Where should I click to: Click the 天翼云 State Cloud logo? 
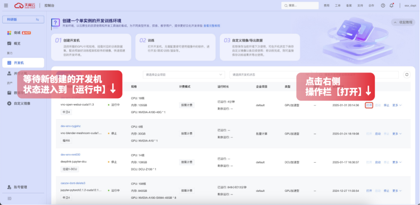24,5
